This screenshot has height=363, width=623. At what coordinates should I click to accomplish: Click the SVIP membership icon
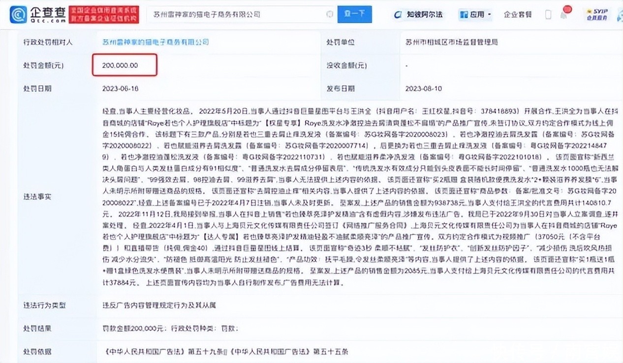[597, 14]
